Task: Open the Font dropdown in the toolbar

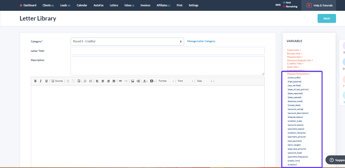Action: click(x=185, y=81)
